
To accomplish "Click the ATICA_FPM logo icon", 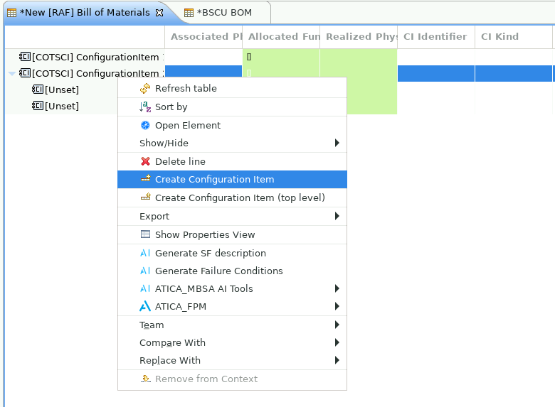I will tap(145, 306).
